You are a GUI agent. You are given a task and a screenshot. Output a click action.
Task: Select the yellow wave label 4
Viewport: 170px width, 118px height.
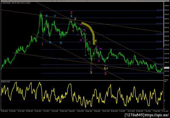click(x=96, y=41)
